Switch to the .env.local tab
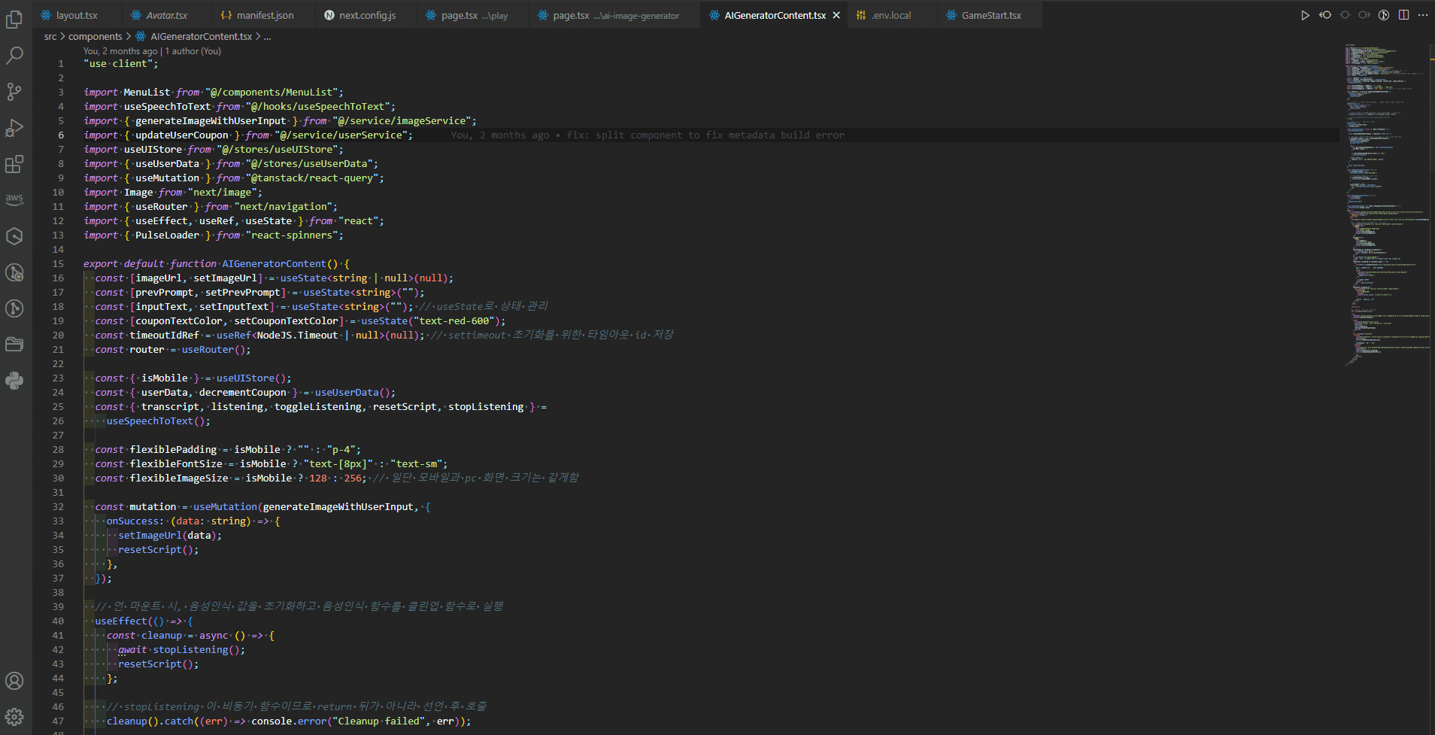The width and height of the screenshot is (1435, 735). click(x=891, y=14)
